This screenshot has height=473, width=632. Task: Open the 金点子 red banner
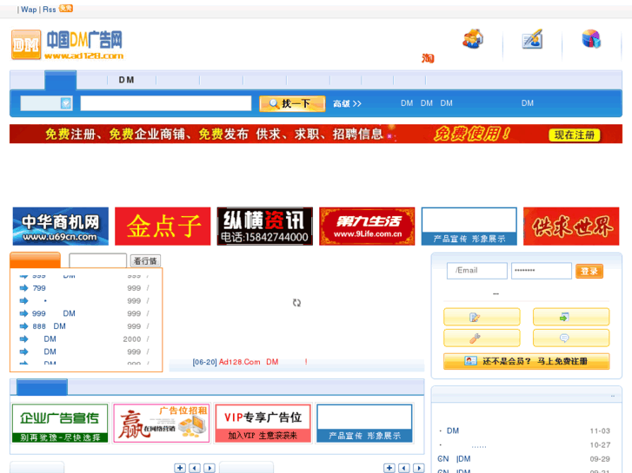tap(163, 227)
